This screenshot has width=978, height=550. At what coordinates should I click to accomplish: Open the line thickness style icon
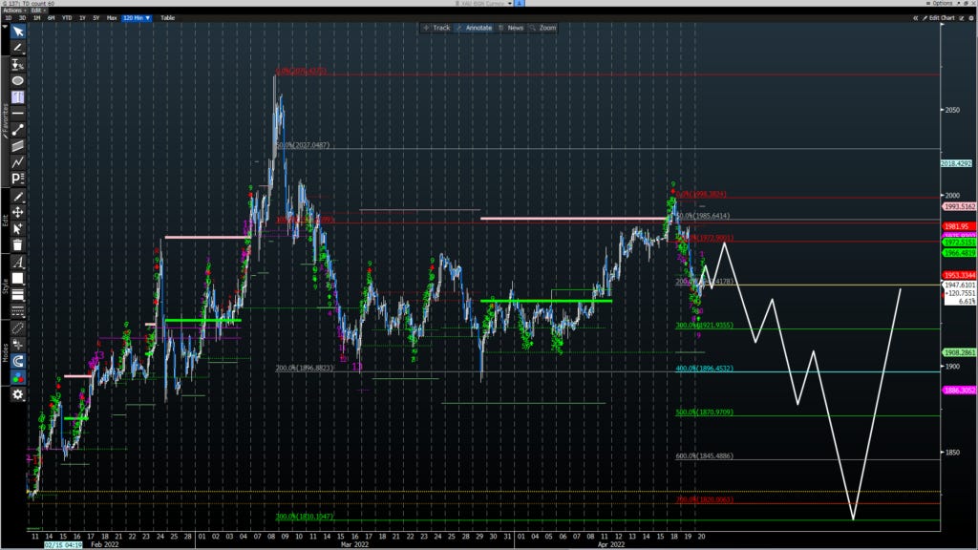click(x=18, y=295)
